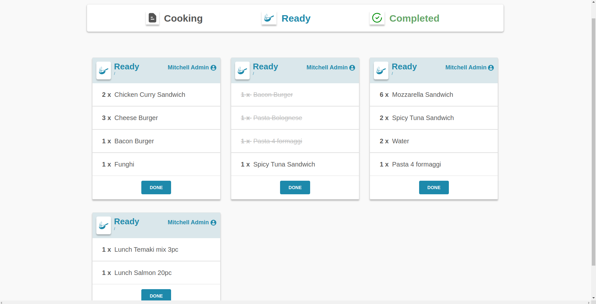
Task: Click user avatar icon on Mozzarella Sandwich order
Action: tap(491, 68)
